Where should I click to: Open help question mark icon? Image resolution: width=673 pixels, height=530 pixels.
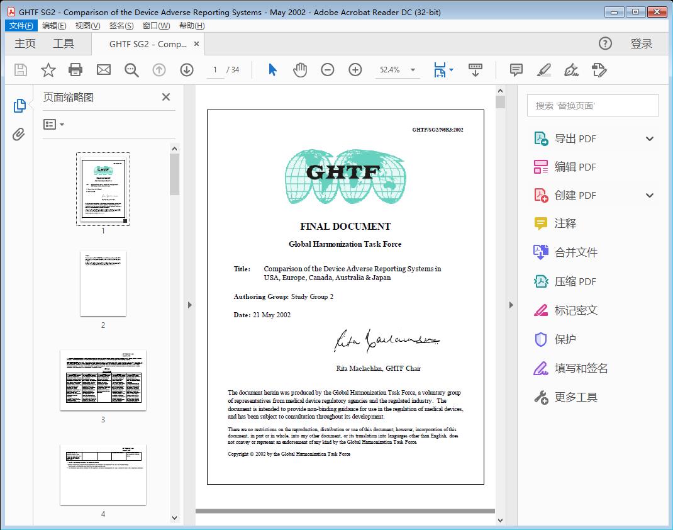pyautogui.click(x=605, y=43)
